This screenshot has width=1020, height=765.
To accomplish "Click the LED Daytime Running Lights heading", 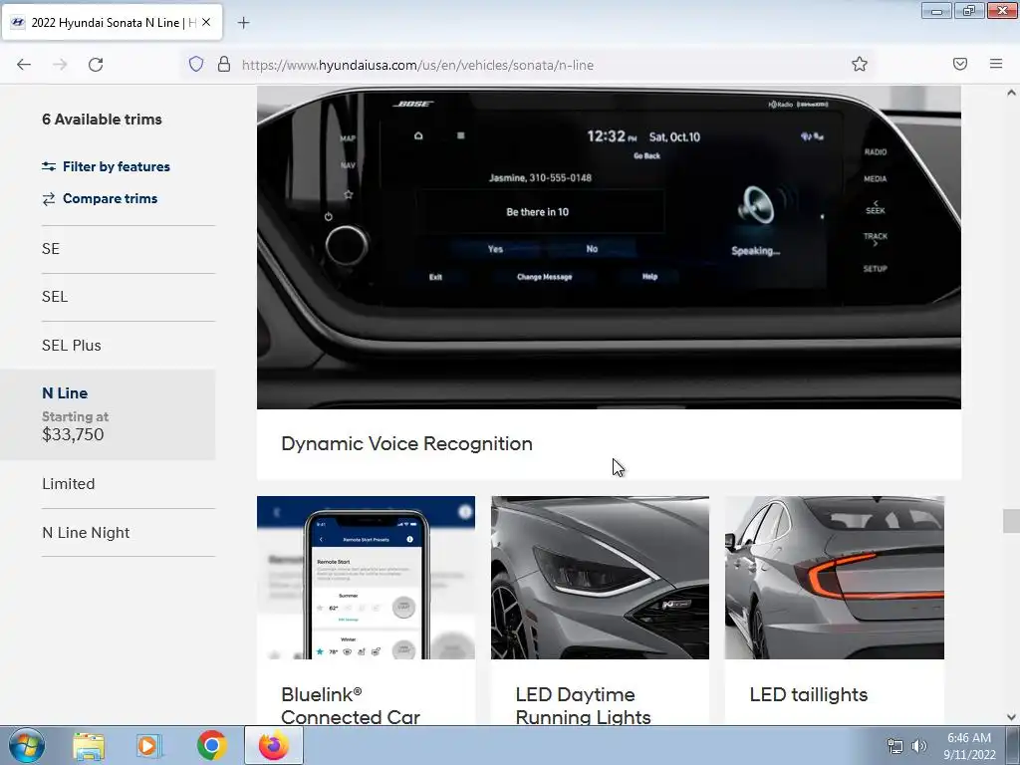I will point(583,705).
